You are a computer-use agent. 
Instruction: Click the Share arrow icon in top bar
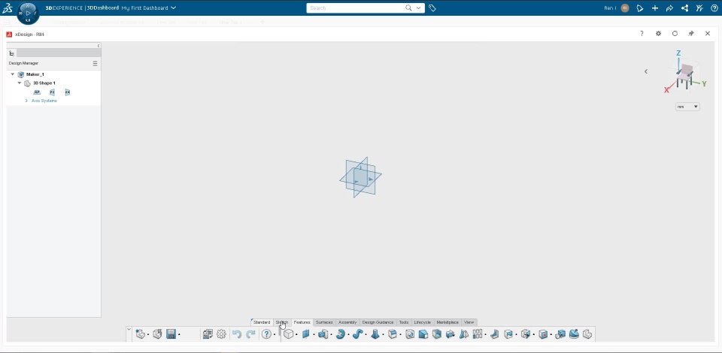[669, 8]
